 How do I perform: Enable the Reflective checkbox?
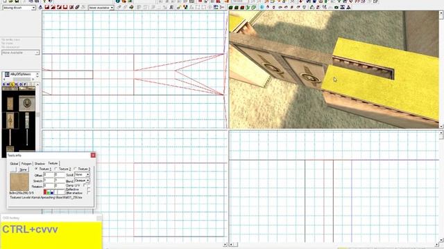(88, 188)
